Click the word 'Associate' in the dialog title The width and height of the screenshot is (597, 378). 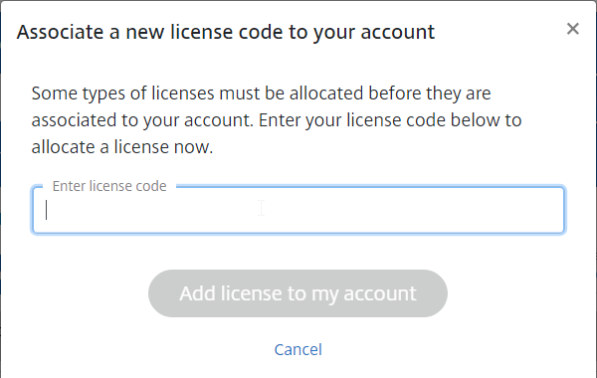point(60,32)
